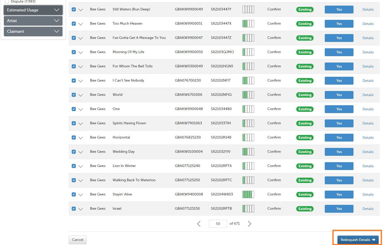Viewport: 383px width, 245px height.
Task: Expand the Wedding Day row chevron
Action: (81, 152)
